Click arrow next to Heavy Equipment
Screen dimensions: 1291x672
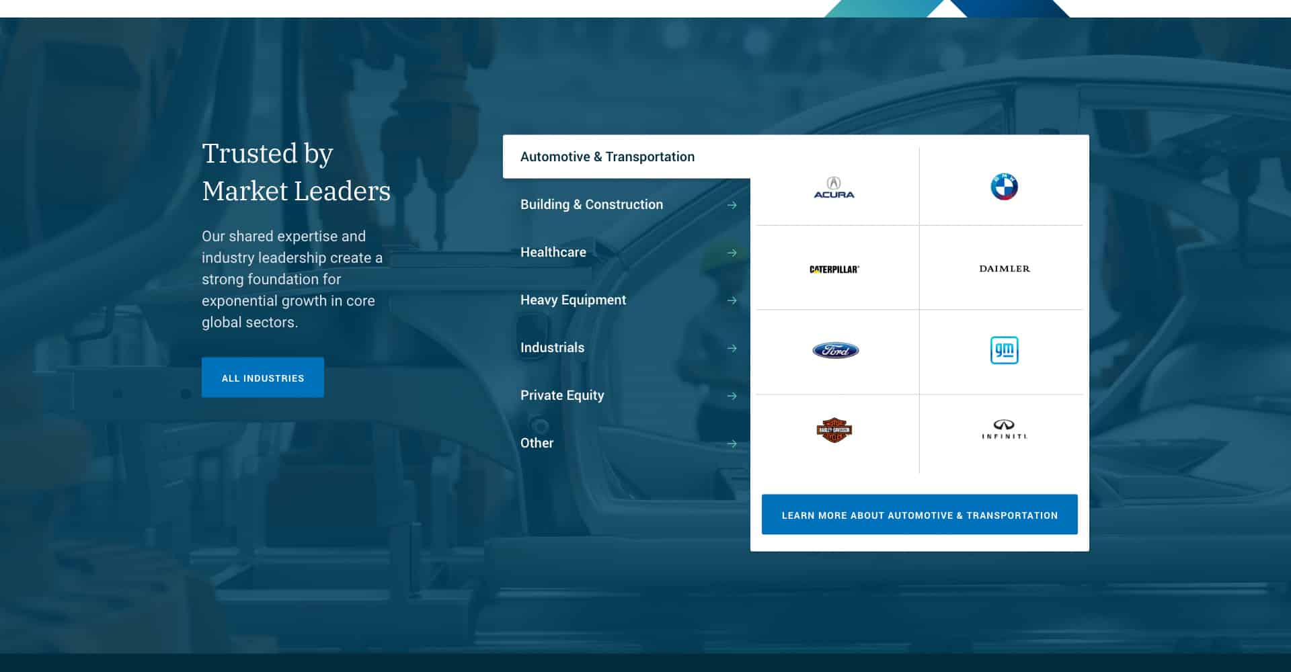(x=732, y=300)
